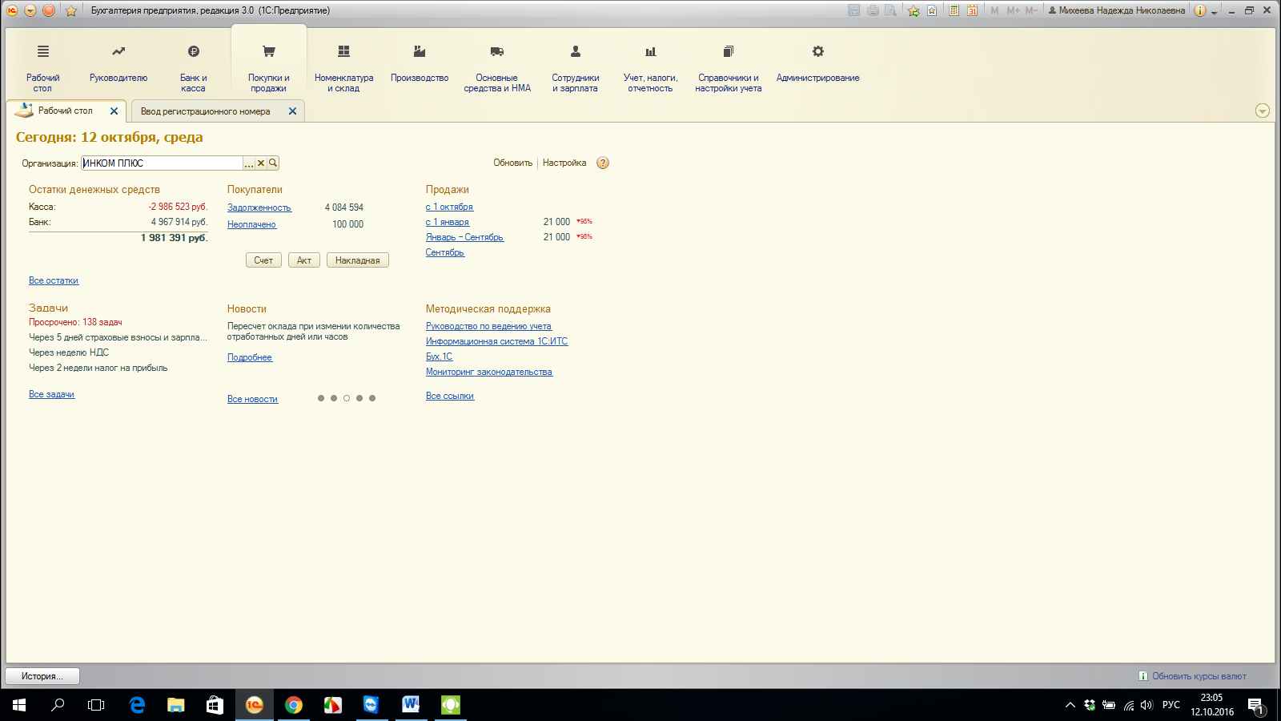Open the calendar icon in title bar
The width and height of the screenshot is (1281, 721).
[972, 10]
